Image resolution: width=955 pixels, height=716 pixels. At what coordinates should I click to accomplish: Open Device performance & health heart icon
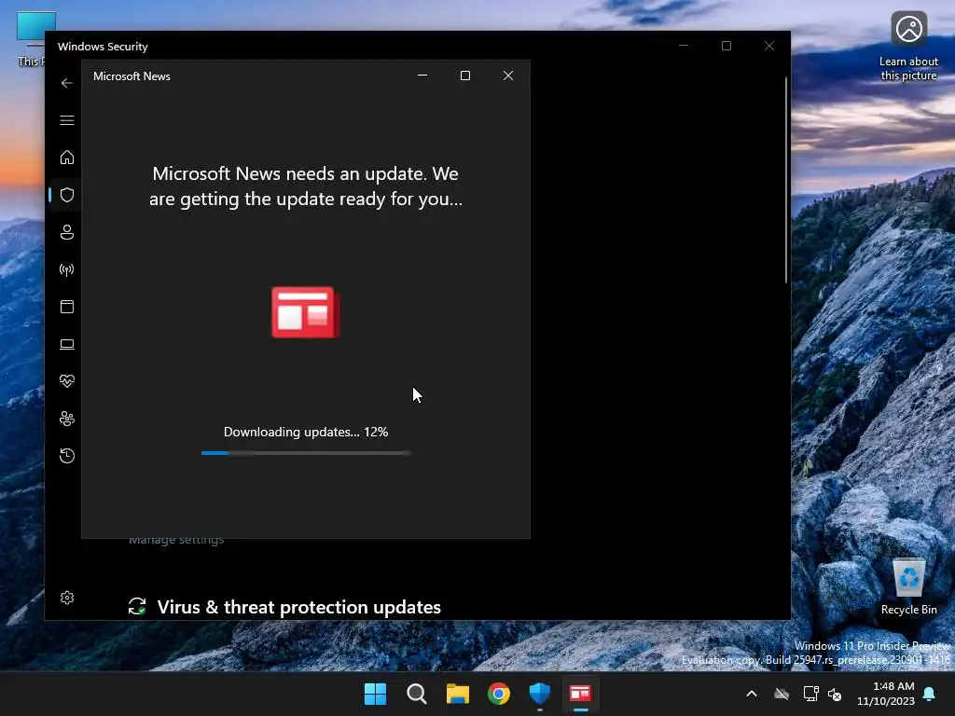click(67, 381)
